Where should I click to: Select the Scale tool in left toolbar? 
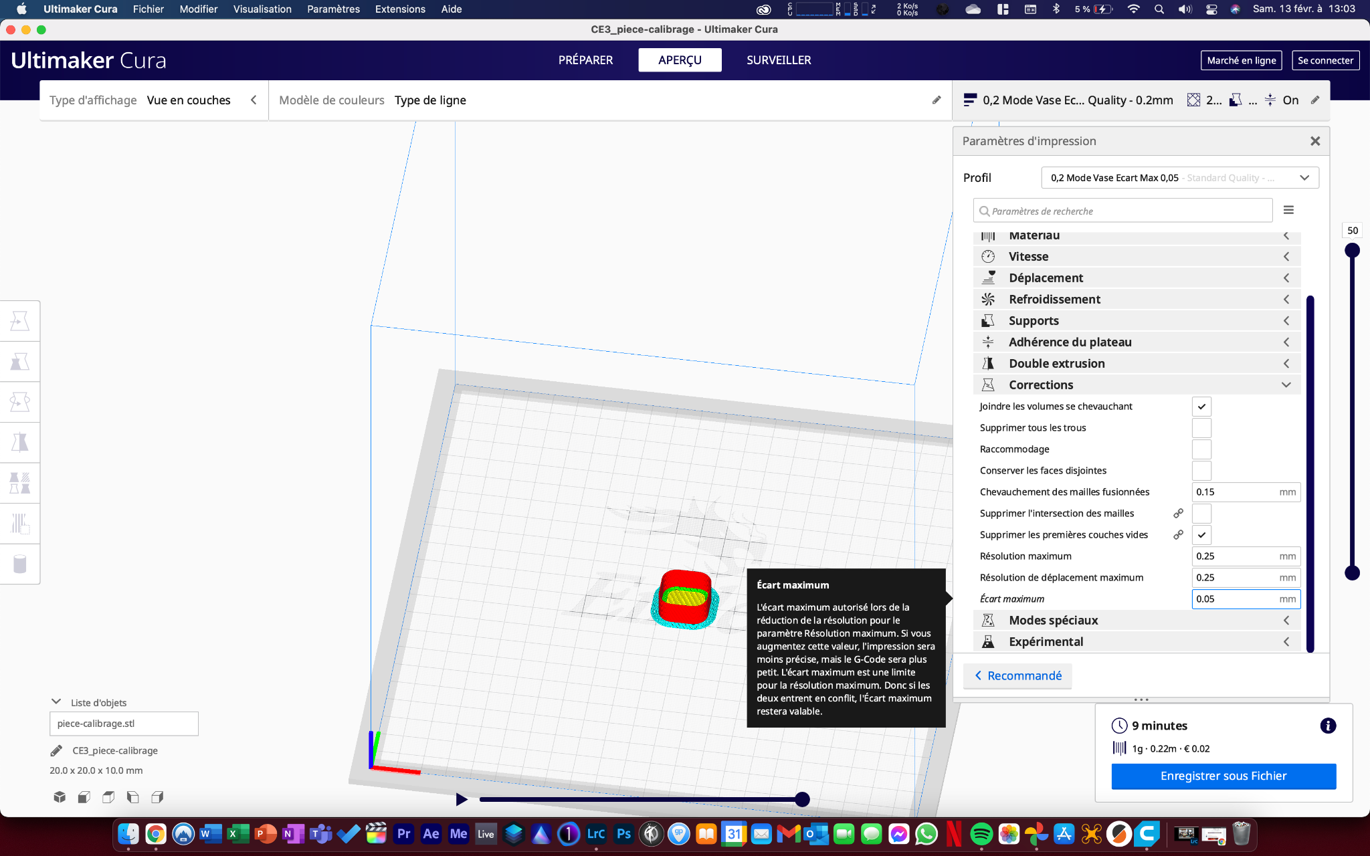tap(20, 362)
